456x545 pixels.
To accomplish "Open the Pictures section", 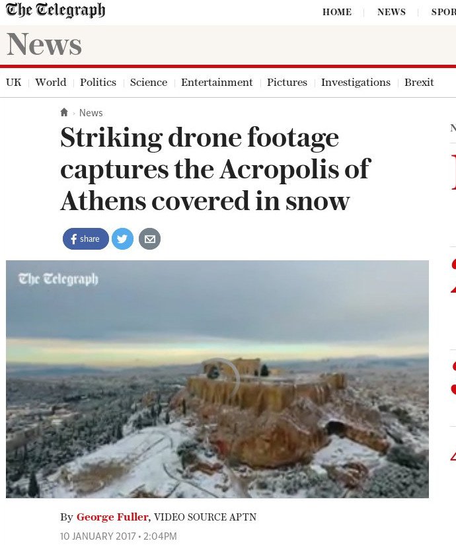I will pos(287,83).
